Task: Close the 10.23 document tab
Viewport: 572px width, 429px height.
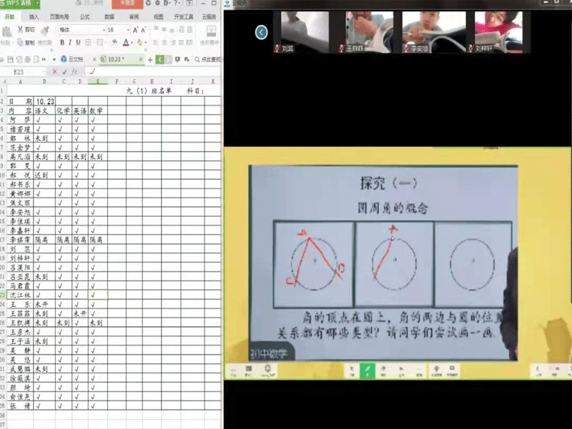Action: pyautogui.click(x=141, y=59)
